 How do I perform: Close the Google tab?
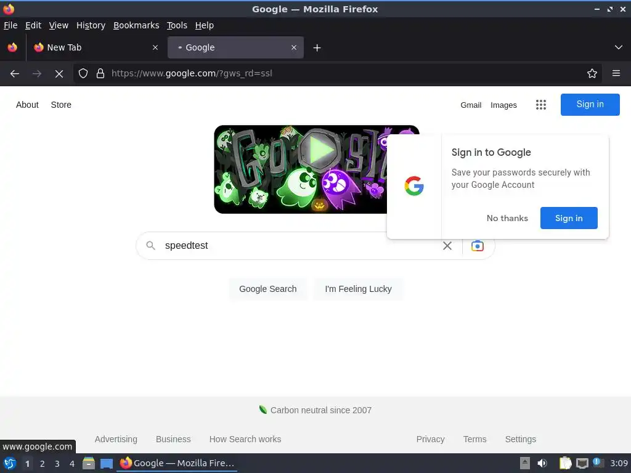pos(294,47)
